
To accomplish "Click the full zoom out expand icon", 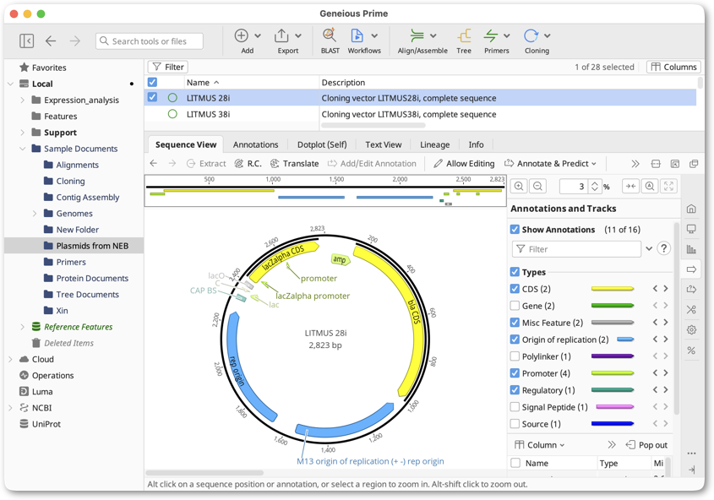I will click(668, 186).
